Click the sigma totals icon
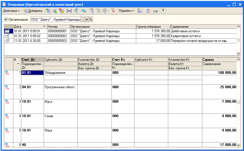 click(x=139, y=11)
